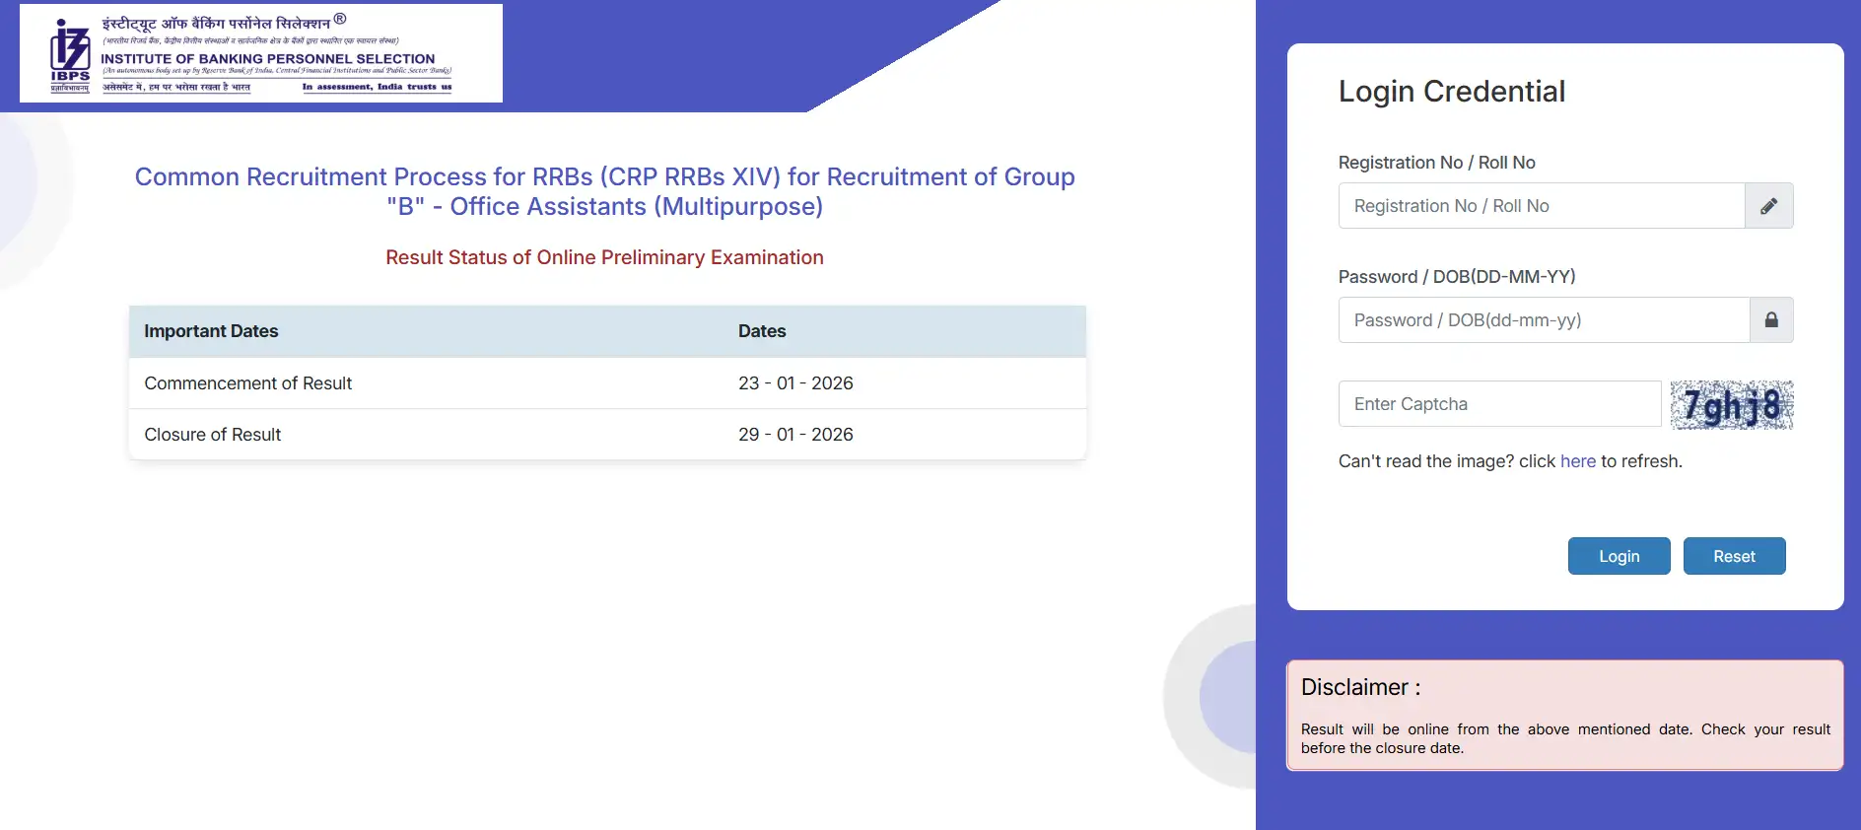Click the 'Login Credential' heading

pos(1451,92)
